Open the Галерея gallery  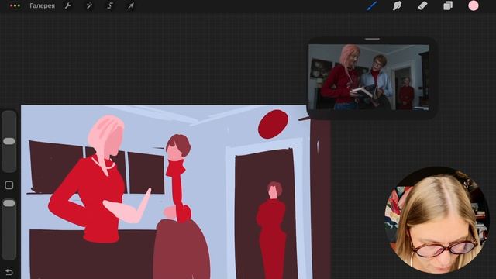42,5
